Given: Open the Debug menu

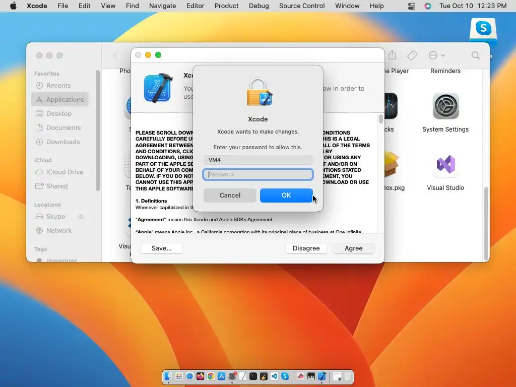Looking at the screenshot, I should [259, 6].
